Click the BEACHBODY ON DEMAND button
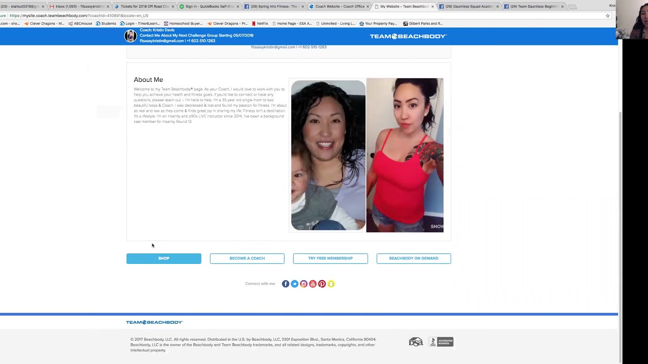Viewport: 648px width, 364px height. pos(414,258)
